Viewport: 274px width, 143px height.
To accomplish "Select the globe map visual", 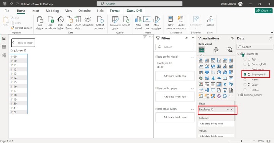I will pos(201,78).
